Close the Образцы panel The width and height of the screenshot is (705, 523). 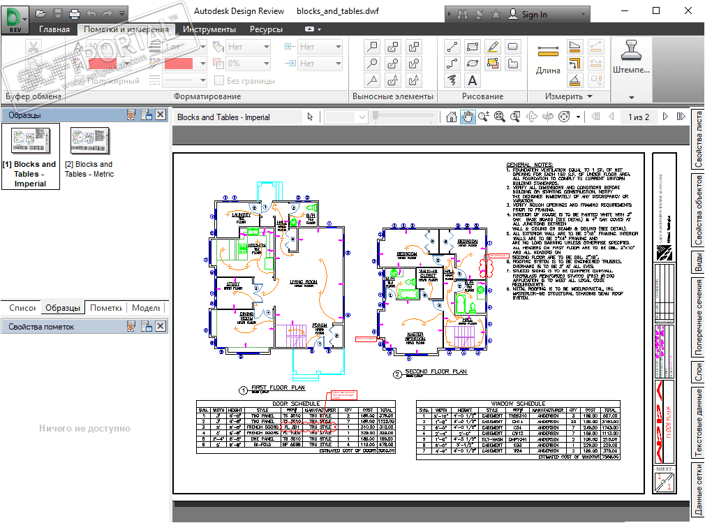161,115
